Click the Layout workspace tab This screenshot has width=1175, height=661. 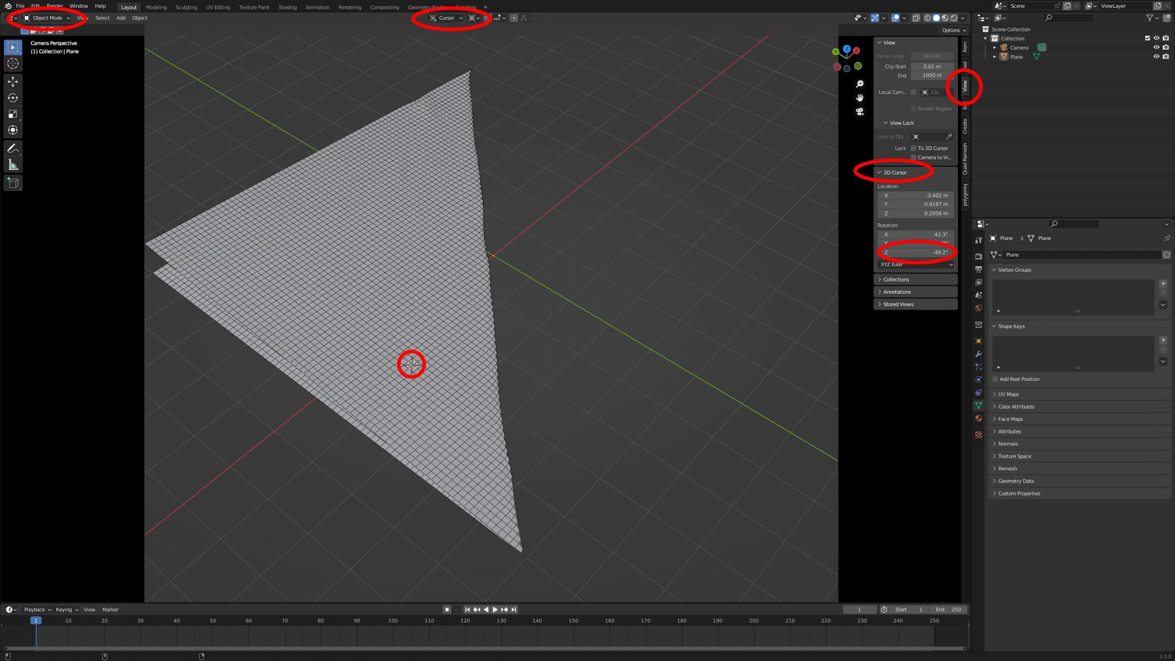coord(129,6)
